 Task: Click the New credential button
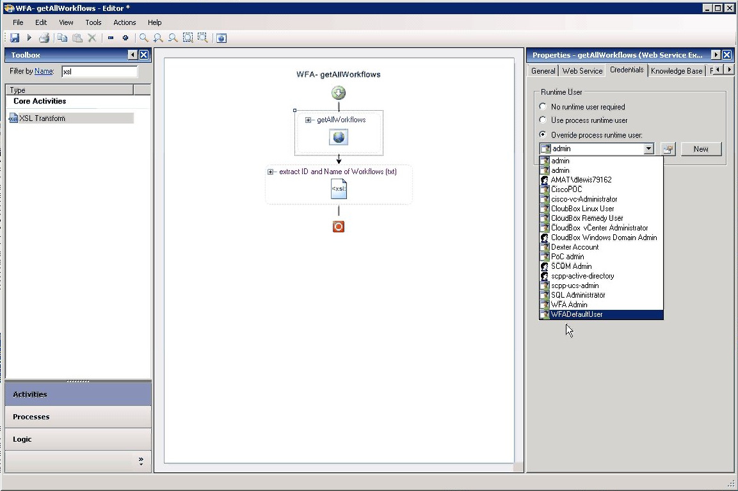click(701, 149)
